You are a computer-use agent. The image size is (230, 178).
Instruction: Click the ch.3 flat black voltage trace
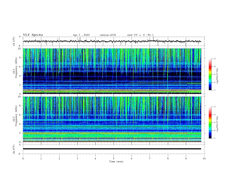[112, 149]
